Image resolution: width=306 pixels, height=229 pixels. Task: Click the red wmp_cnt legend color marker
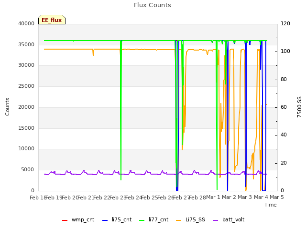[65, 220]
